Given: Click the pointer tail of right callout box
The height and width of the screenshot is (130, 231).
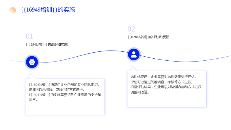Looking at the screenshot, I should point(134,69).
